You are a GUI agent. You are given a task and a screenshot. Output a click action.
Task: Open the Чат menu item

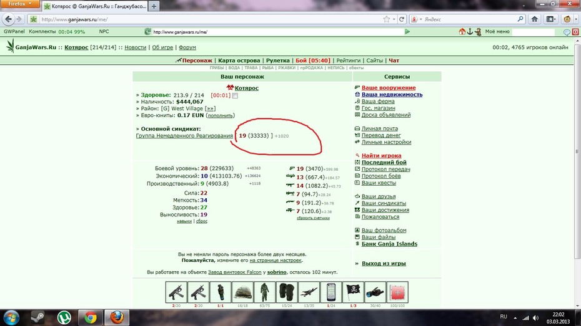pyautogui.click(x=394, y=60)
